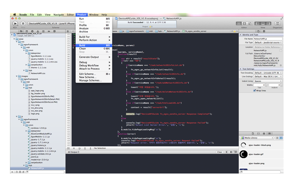
Task: Select Build from the Product menu
Action: click(82, 46)
